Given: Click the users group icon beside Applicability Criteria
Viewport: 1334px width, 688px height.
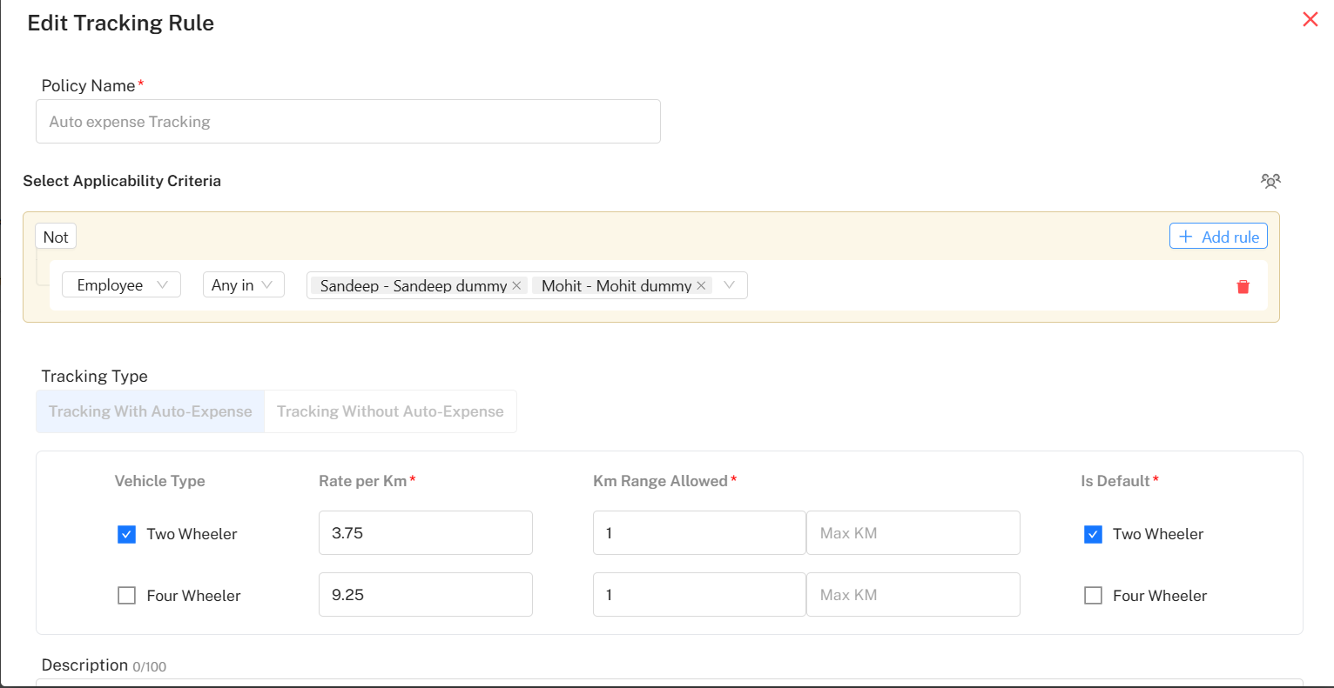Looking at the screenshot, I should (1270, 181).
